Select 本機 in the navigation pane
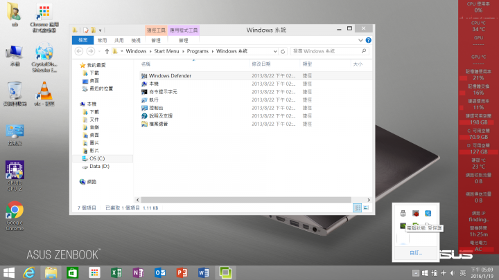 pos(91,104)
